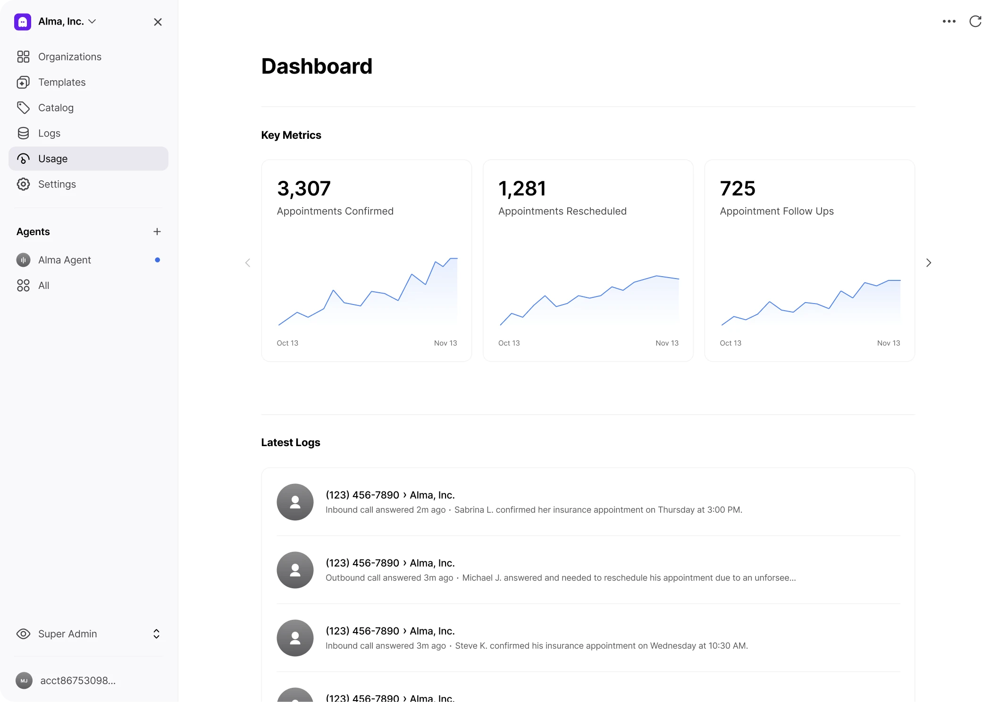Open the Appointments Confirmed metric card
The image size is (999, 702).
pos(367,261)
